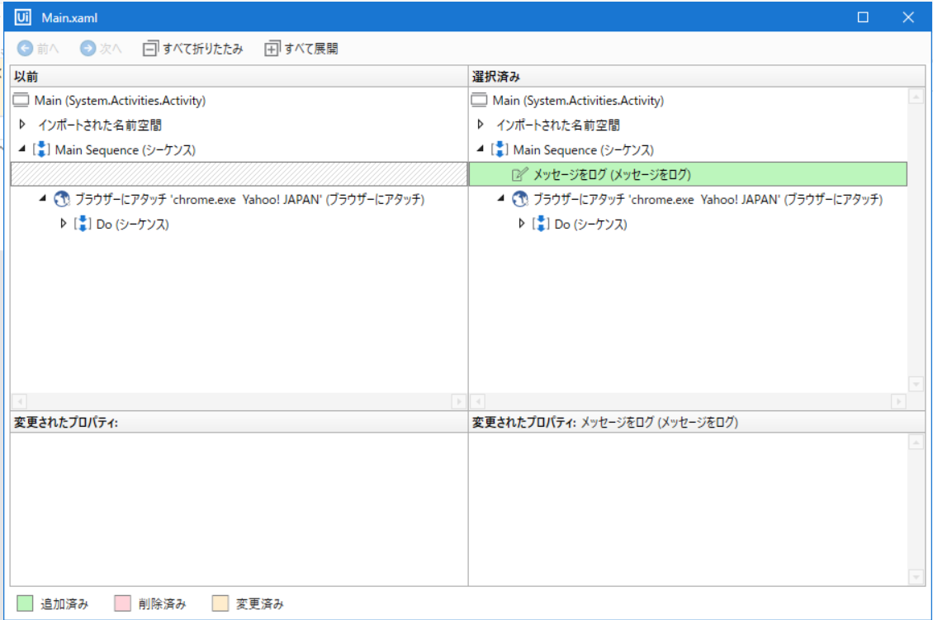This screenshot has height=620, width=933.
Task: Click the 変更済み legend label
Action: 259,604
